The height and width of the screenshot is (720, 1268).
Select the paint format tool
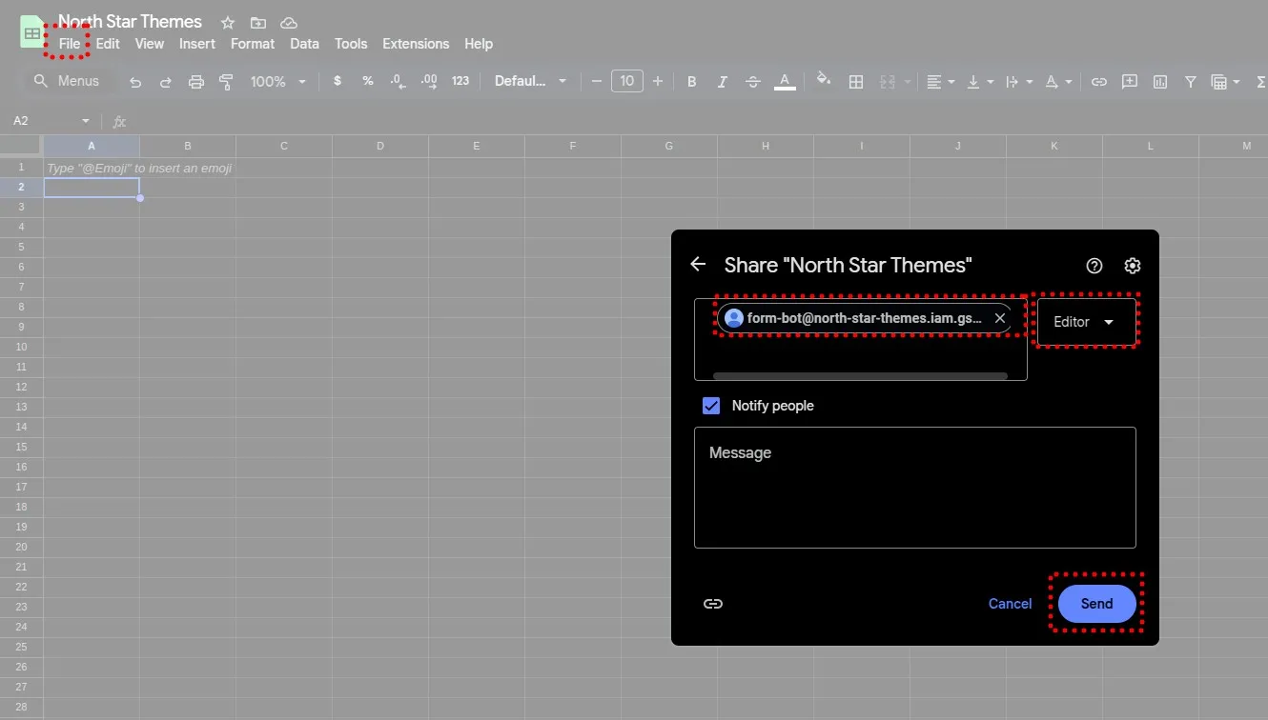pyautogui.click(x=226, y=82)
